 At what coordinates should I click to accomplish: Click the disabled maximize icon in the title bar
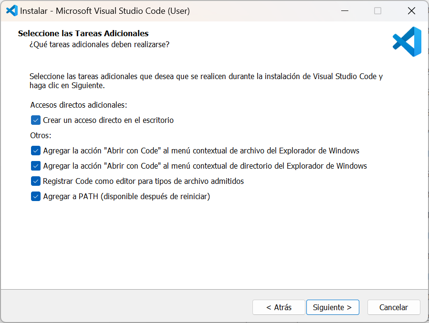coord(378,10)
